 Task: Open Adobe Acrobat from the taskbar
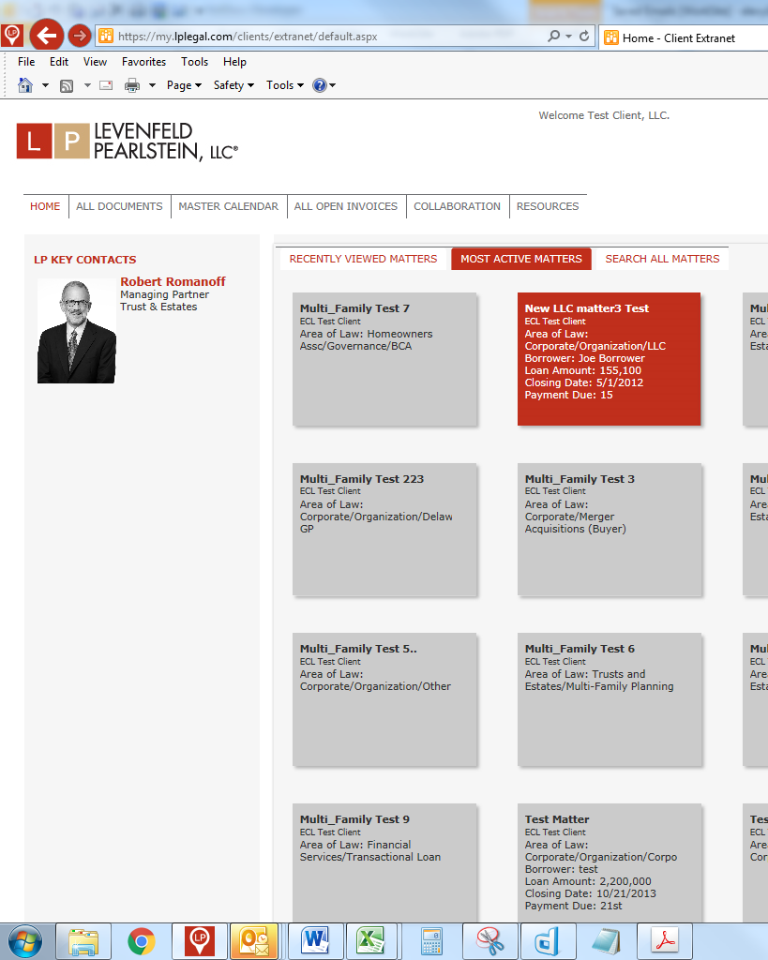click(x=665, y=941)
